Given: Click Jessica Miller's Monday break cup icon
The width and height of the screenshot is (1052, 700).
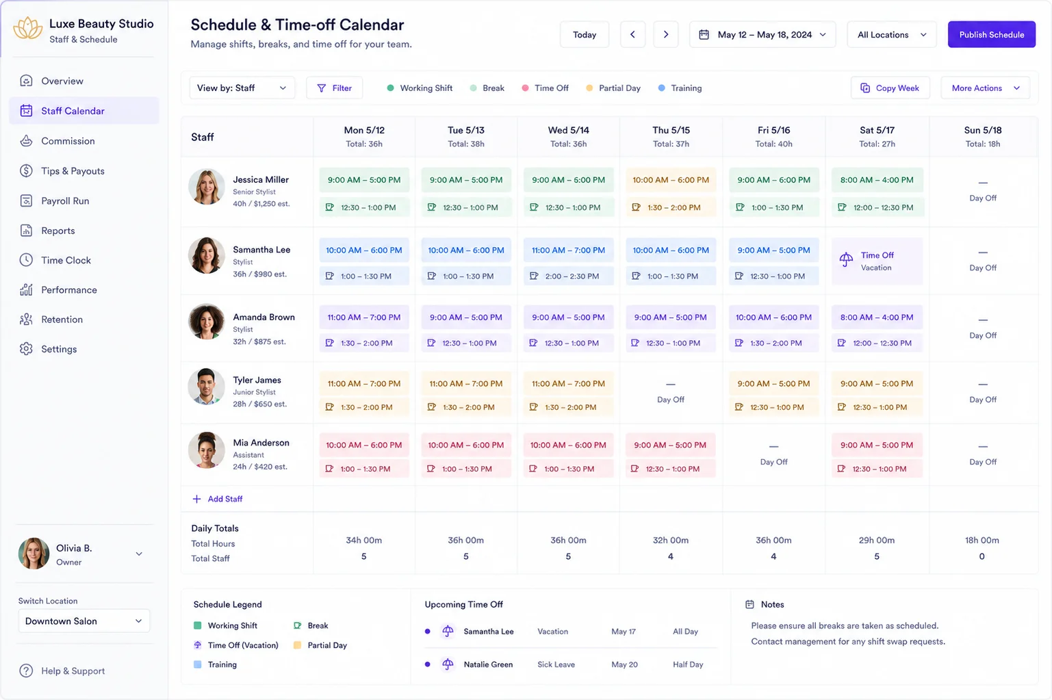Looking at the screenshot, I should tap(330, 207).
